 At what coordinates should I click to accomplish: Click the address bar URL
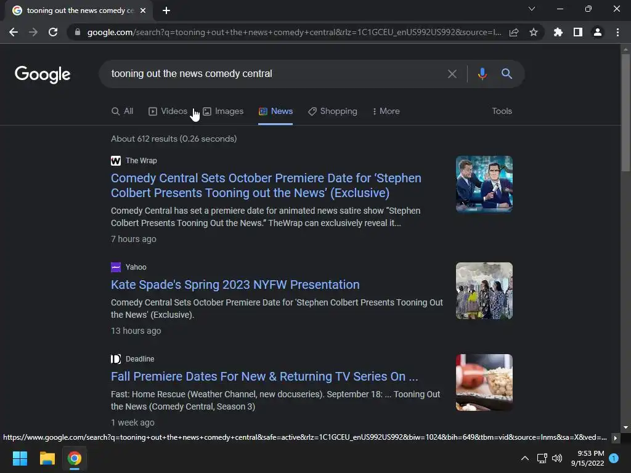click(294, 32)
